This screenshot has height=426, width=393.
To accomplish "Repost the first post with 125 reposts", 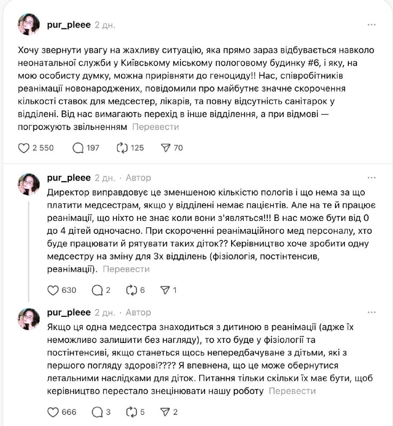I will click(124, 148).
